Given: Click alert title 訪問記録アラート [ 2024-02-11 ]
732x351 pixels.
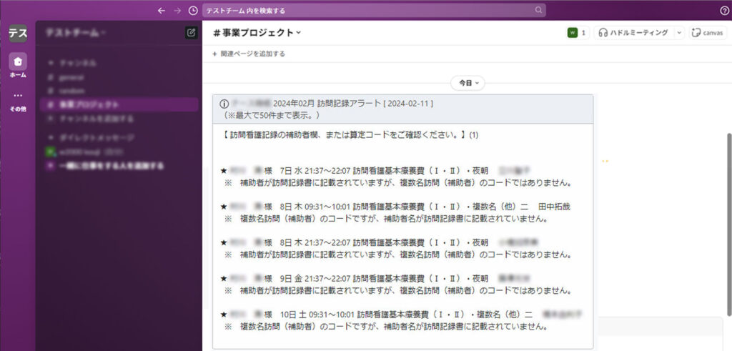Looking at the screenshot, I should point(375,104).
